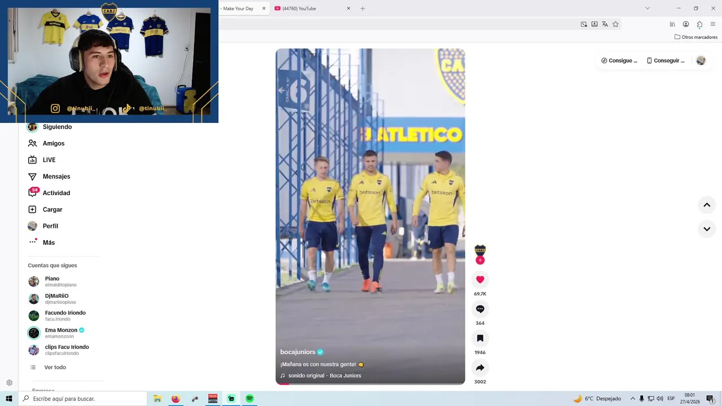Viewport: 722px width, 406px height.
Task: Open the Windows Start menu
Action: 9,399
